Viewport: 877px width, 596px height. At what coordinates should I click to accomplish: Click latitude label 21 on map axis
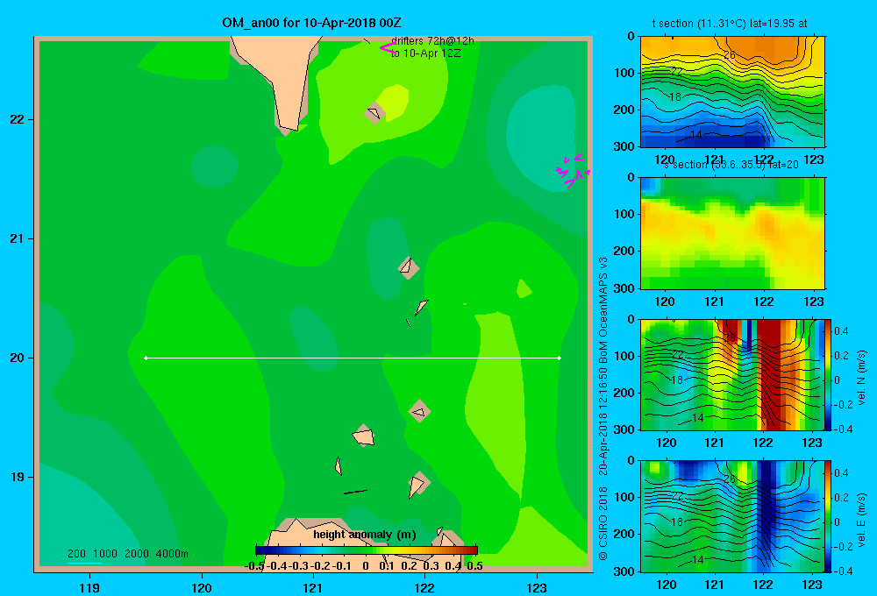(18, 238)
